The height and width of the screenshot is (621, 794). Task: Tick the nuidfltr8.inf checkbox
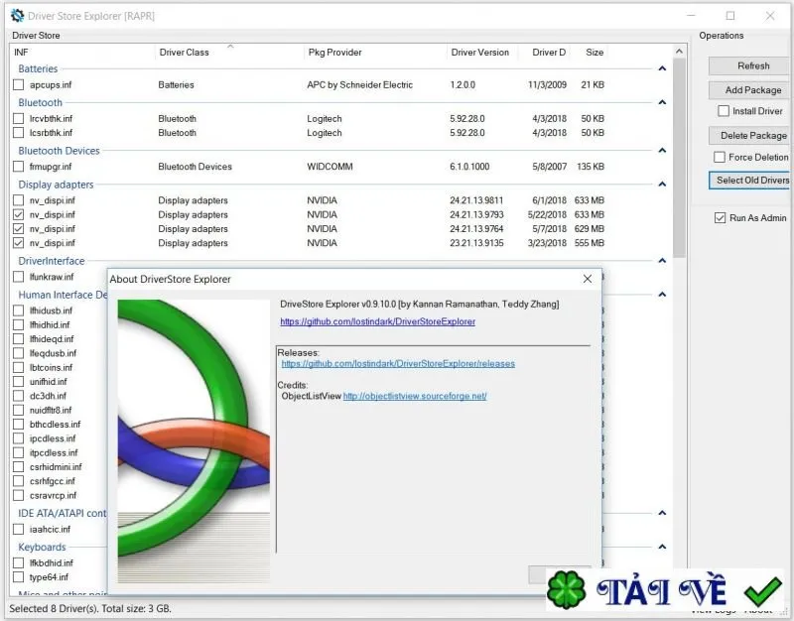(18, 410)
